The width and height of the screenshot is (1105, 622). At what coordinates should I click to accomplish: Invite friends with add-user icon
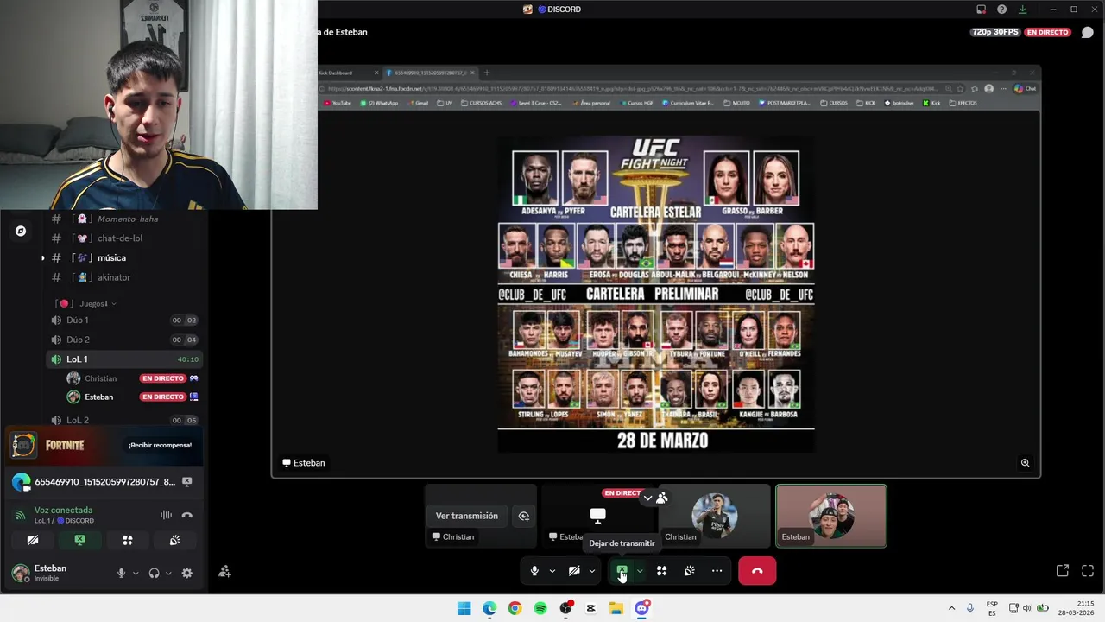click(224, 572)
